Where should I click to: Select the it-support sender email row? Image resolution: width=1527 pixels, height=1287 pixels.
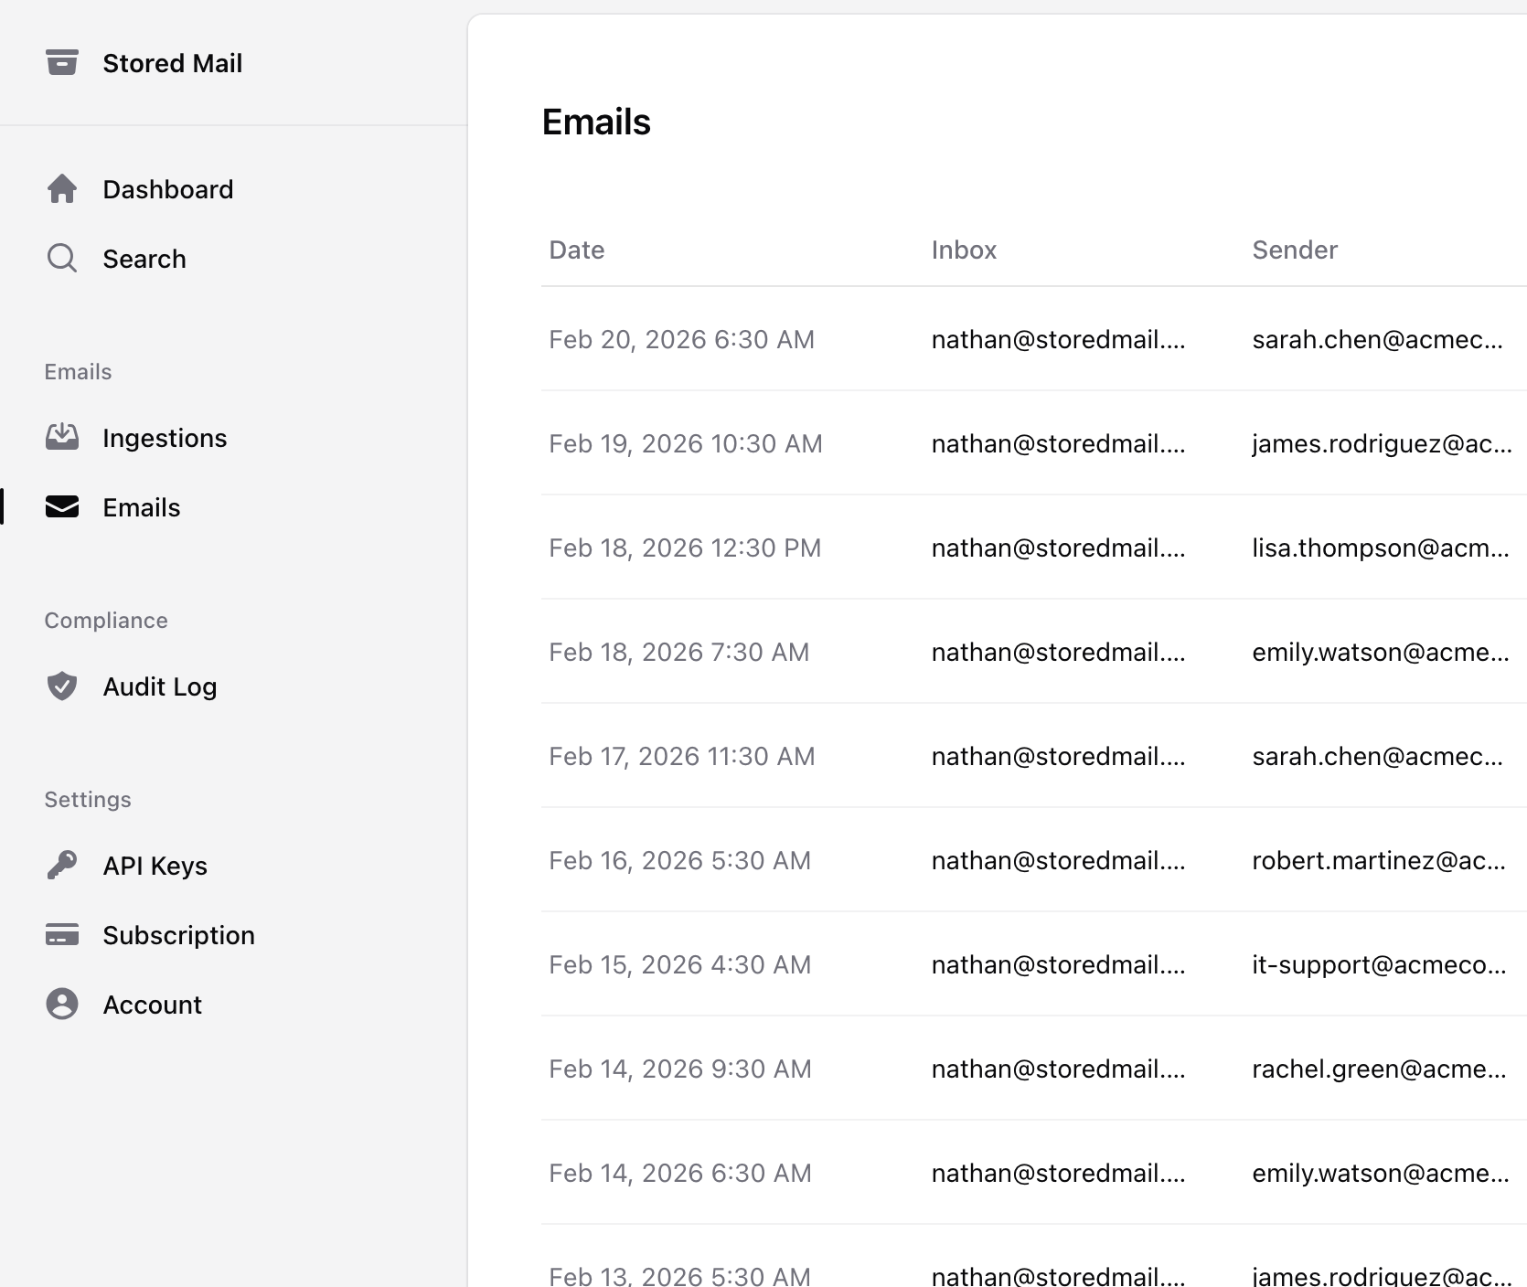pyautogui.click(x=1378, y=965)
